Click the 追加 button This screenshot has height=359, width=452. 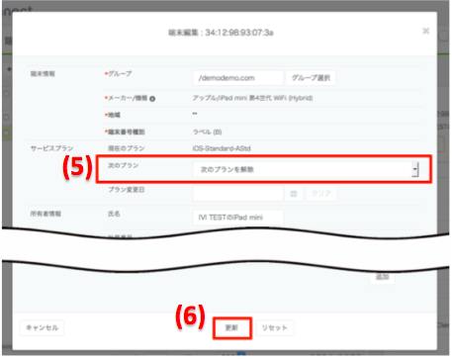click(x=382, y=277)
